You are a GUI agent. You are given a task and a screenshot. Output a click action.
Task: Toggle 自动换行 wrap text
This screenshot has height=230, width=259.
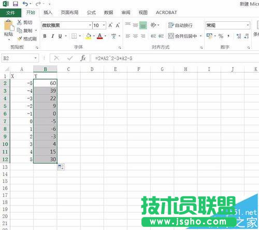coord(180,25)
